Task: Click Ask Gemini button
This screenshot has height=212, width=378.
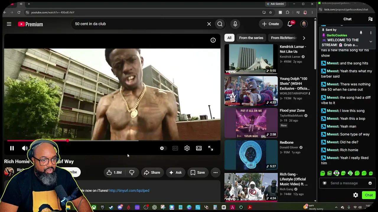Action: (x=275, y=4)
